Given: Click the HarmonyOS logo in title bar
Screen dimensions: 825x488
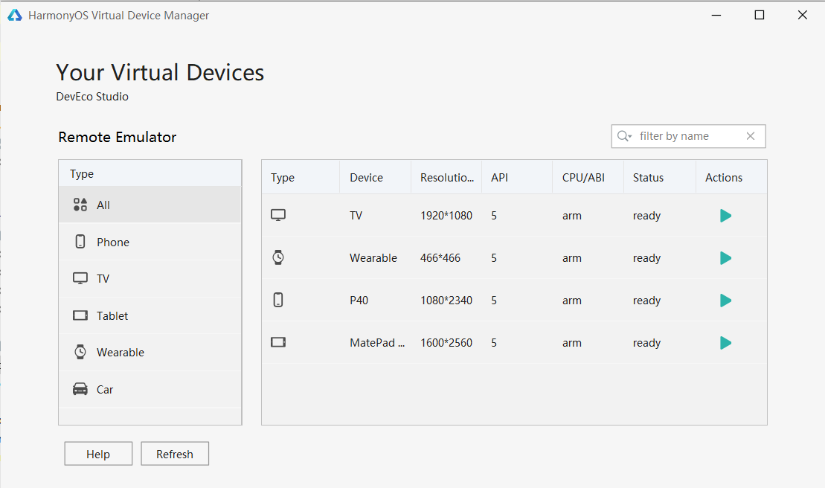Looking at the screenshot, I should point(15,15).
